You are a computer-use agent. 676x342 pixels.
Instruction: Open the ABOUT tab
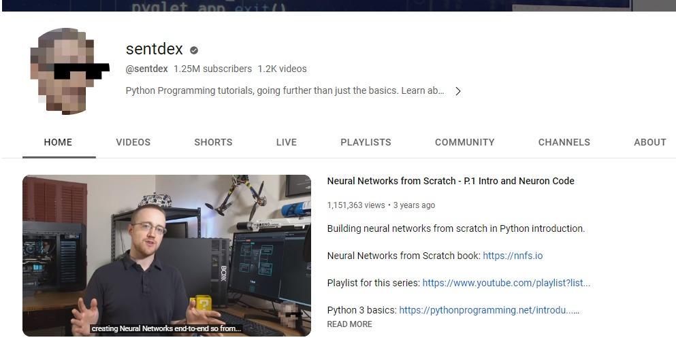(x=649, y=142)
